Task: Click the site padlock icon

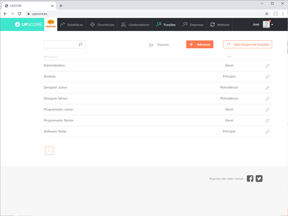Action: (x=28, y=13)
